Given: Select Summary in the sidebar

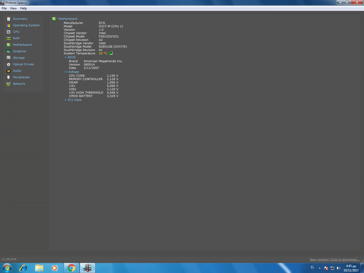Looking at the screenshot, I should point(20,19).
